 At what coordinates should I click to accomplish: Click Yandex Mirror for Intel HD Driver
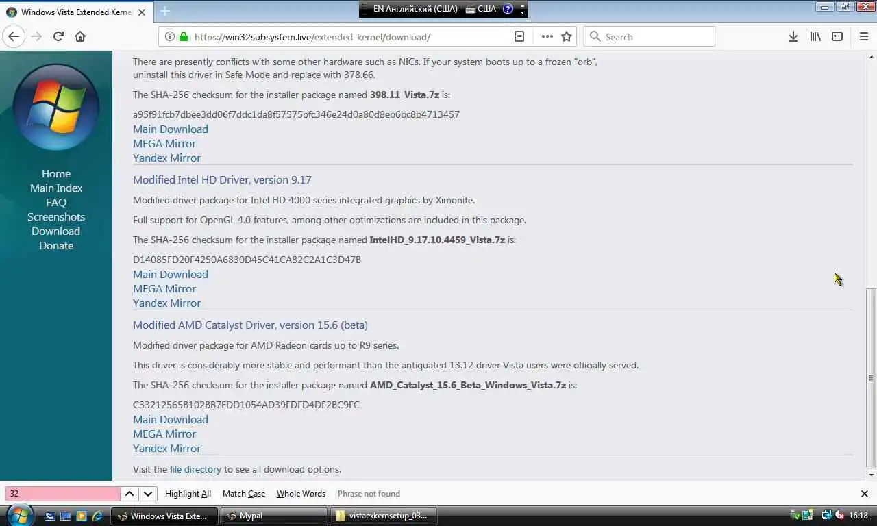pyautogui.click(x=166, y=303)
